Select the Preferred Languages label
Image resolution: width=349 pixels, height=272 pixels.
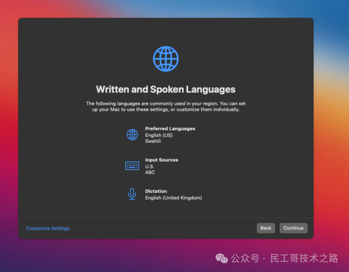tap(170, 129)
